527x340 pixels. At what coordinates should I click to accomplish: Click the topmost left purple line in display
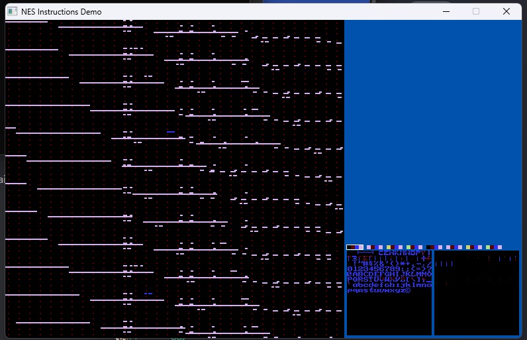tap(26, 22)
